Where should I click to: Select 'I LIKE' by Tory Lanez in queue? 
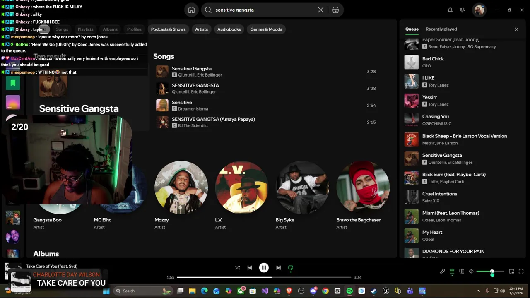462,82
